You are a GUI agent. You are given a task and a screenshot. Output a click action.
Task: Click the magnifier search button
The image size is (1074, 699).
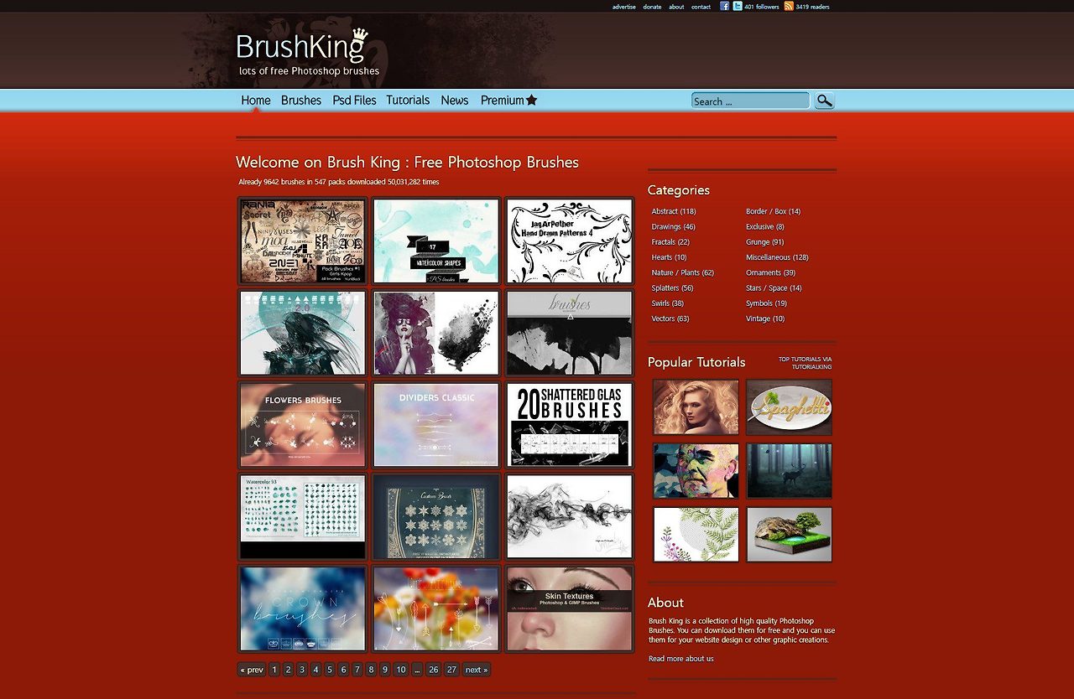(x=825, y=101)
